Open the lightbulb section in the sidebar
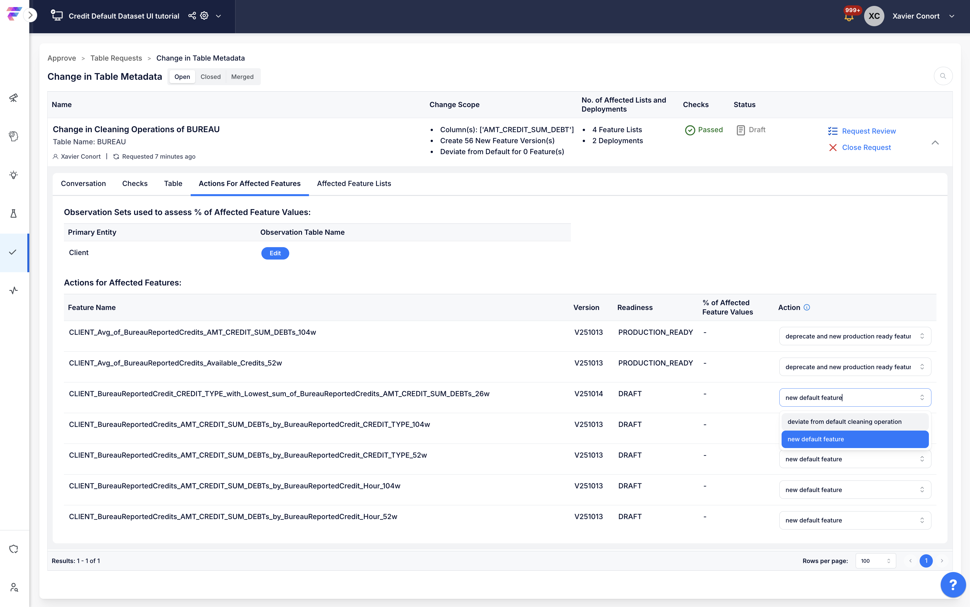The width and height of the screenshot is (970, 607). pyautogui.click(x=14, y=175)
